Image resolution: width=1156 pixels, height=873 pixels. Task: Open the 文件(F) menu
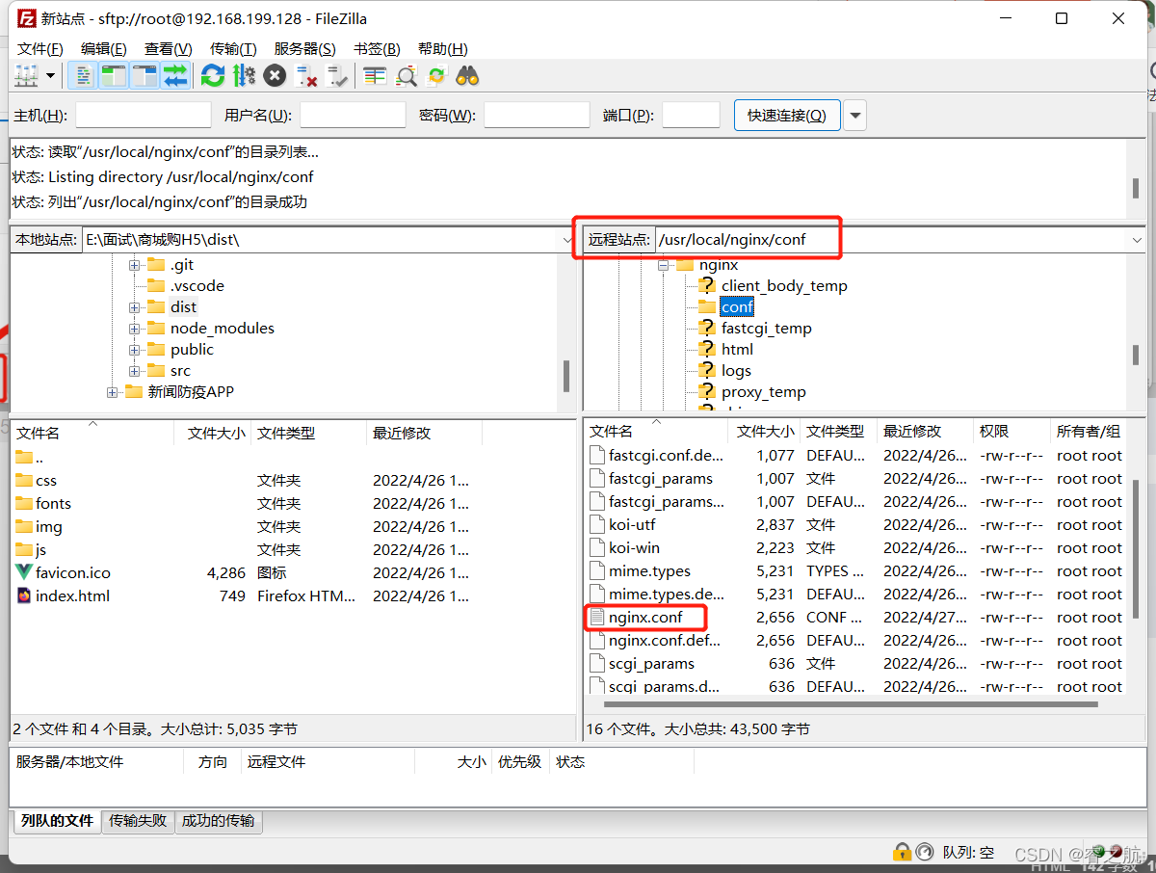40,49
